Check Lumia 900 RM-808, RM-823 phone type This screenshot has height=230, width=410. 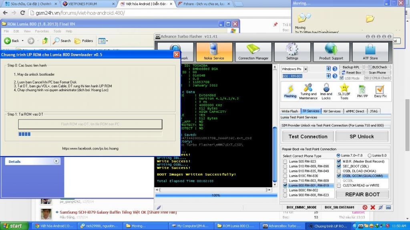coord(285,195)
